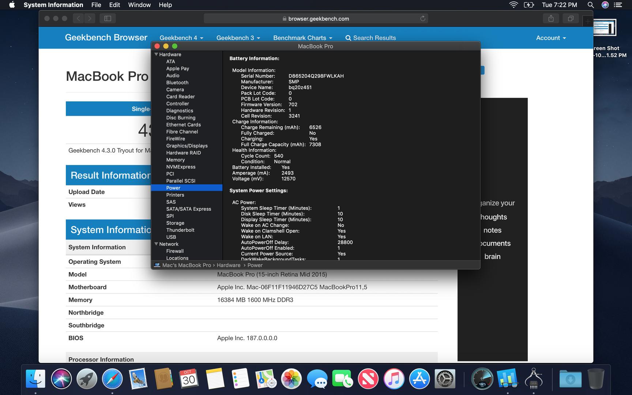Open News icon in Dock
This screenshot has height=395, width=632.
(x=368, y=379)
